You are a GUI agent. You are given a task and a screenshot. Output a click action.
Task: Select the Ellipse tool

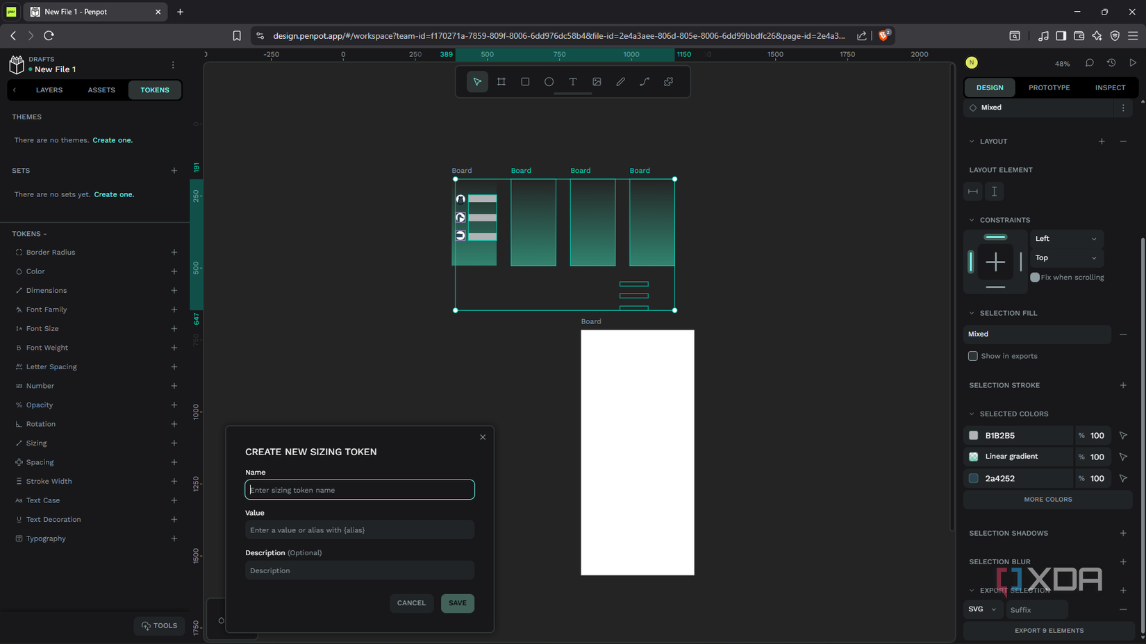point(549,82)
